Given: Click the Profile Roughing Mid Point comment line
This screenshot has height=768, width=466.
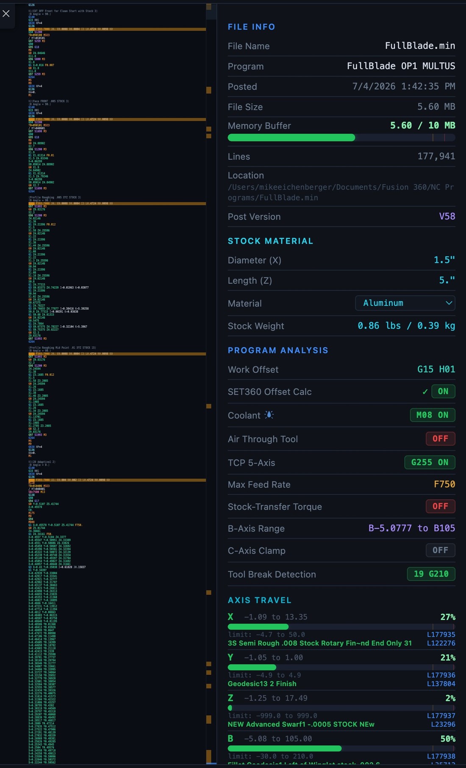Looking at the screenshot, I should coord(62,347).
